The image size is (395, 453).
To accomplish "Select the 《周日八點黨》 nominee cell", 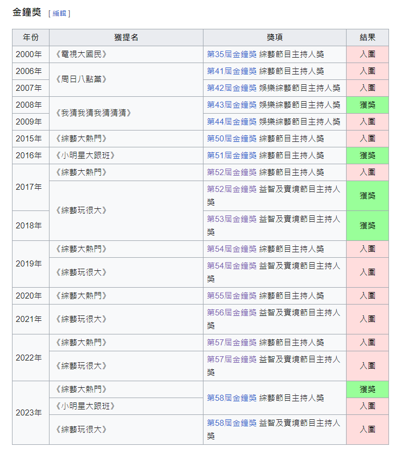I will 82,79.
